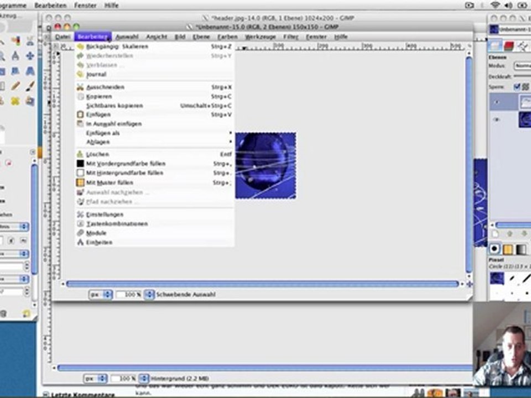Click the front window horizontal scrollbar
The image size is (531, 398).
click(262, 284)
